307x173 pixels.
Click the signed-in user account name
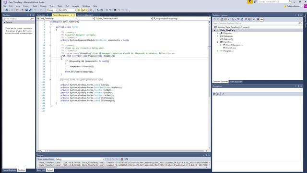click(x=294, y=6)
